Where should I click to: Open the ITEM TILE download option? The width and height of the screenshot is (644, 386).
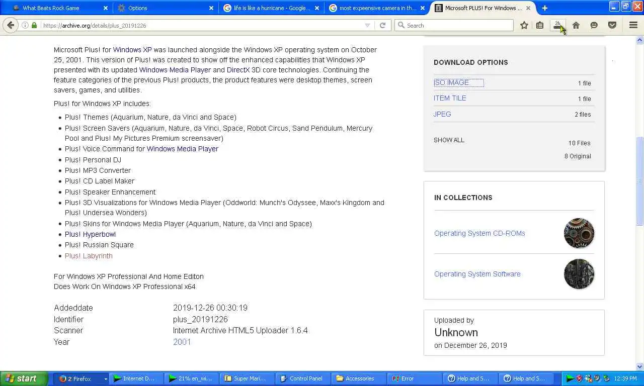coord(450,98)
